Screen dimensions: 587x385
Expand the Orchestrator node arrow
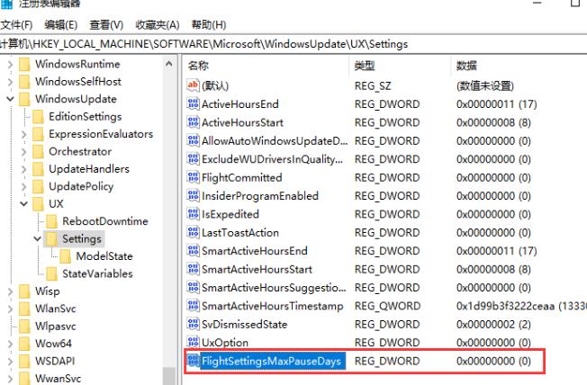[24, 151]
